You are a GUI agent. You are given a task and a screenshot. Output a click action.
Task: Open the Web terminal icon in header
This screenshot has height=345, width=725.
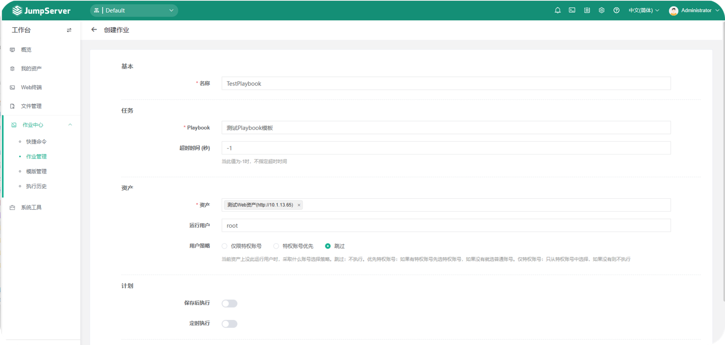point(572,10)
